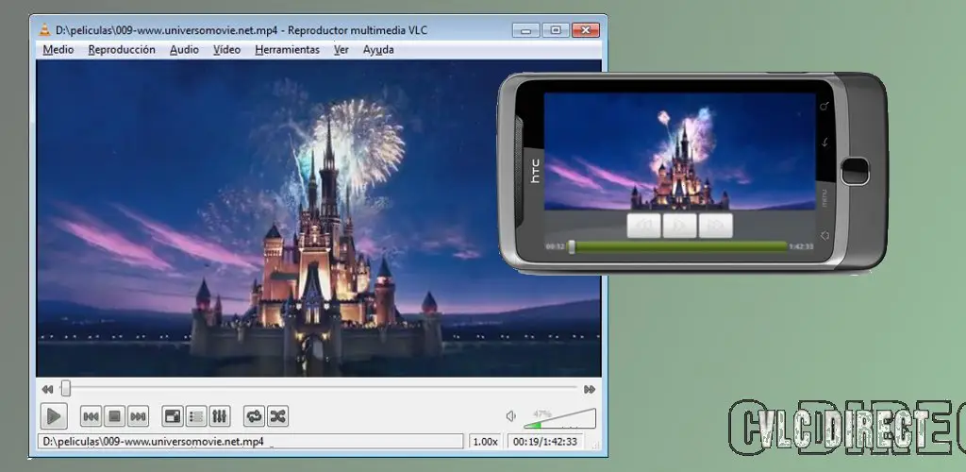Image resolution: width=966 pixels, height=472 pixels.
Task: Slow down using rewind arrows icon
Action: tap(47, 390)
